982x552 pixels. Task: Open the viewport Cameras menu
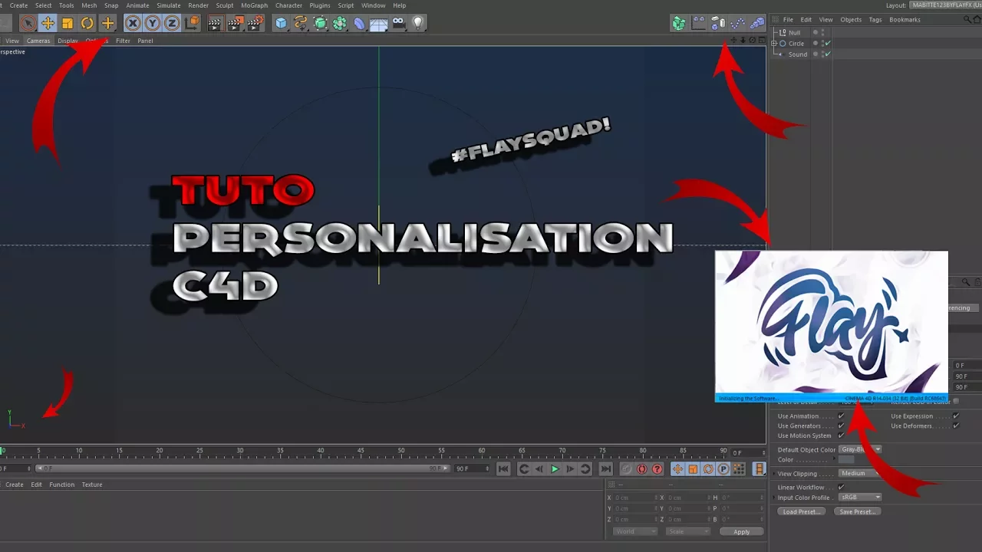[38, 41]
